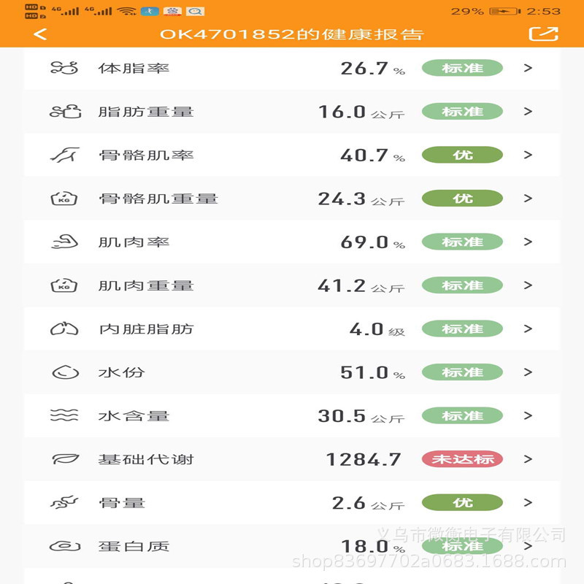Expand the 体脂率 row chevron
This screenshot has height=584, width=584.
pos(529,68)
